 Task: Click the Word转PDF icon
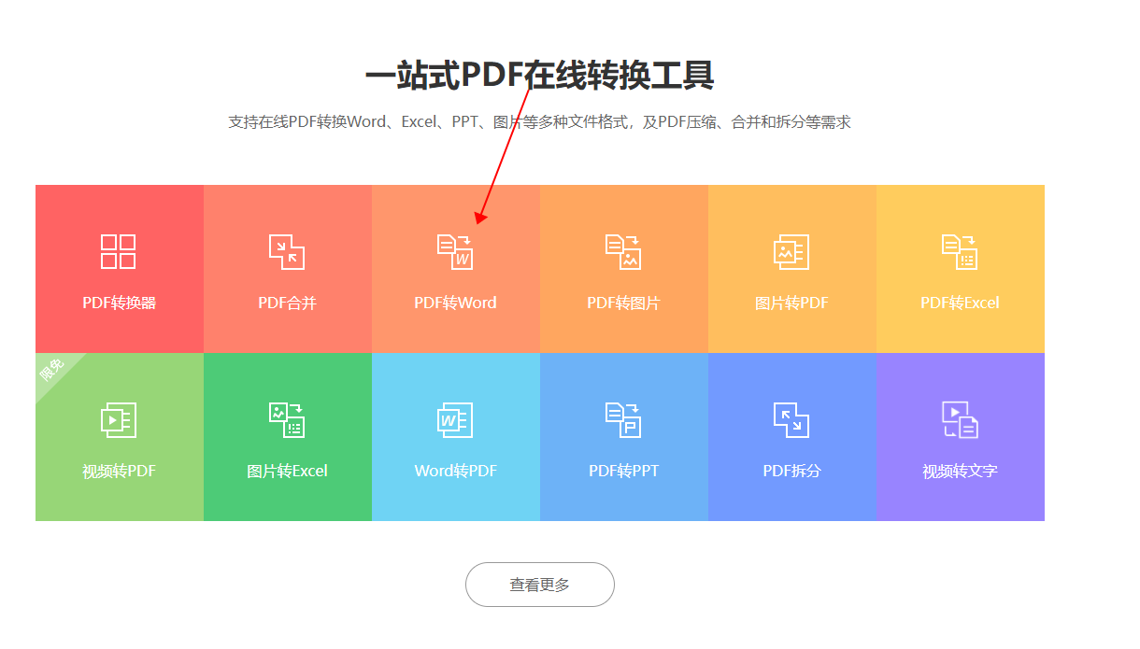click(x=455, y=420)
